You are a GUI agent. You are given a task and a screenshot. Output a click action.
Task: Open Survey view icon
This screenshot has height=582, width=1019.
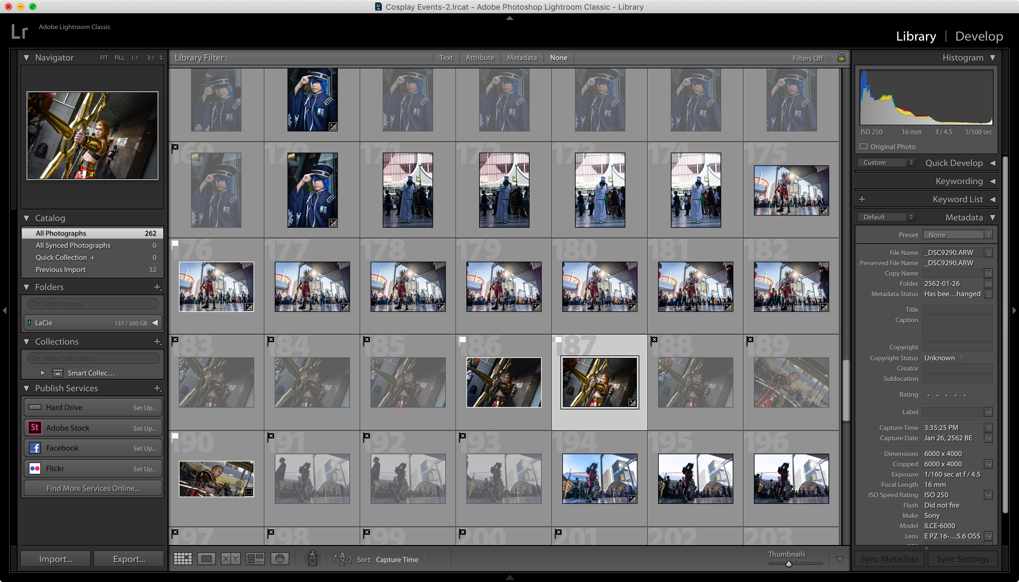pyautogui.click(x=255, y=559)
